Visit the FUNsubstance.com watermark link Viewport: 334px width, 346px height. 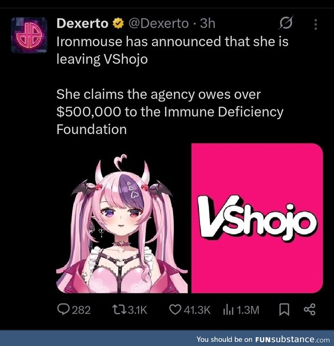pyautogui.click(x=263, y=339)
